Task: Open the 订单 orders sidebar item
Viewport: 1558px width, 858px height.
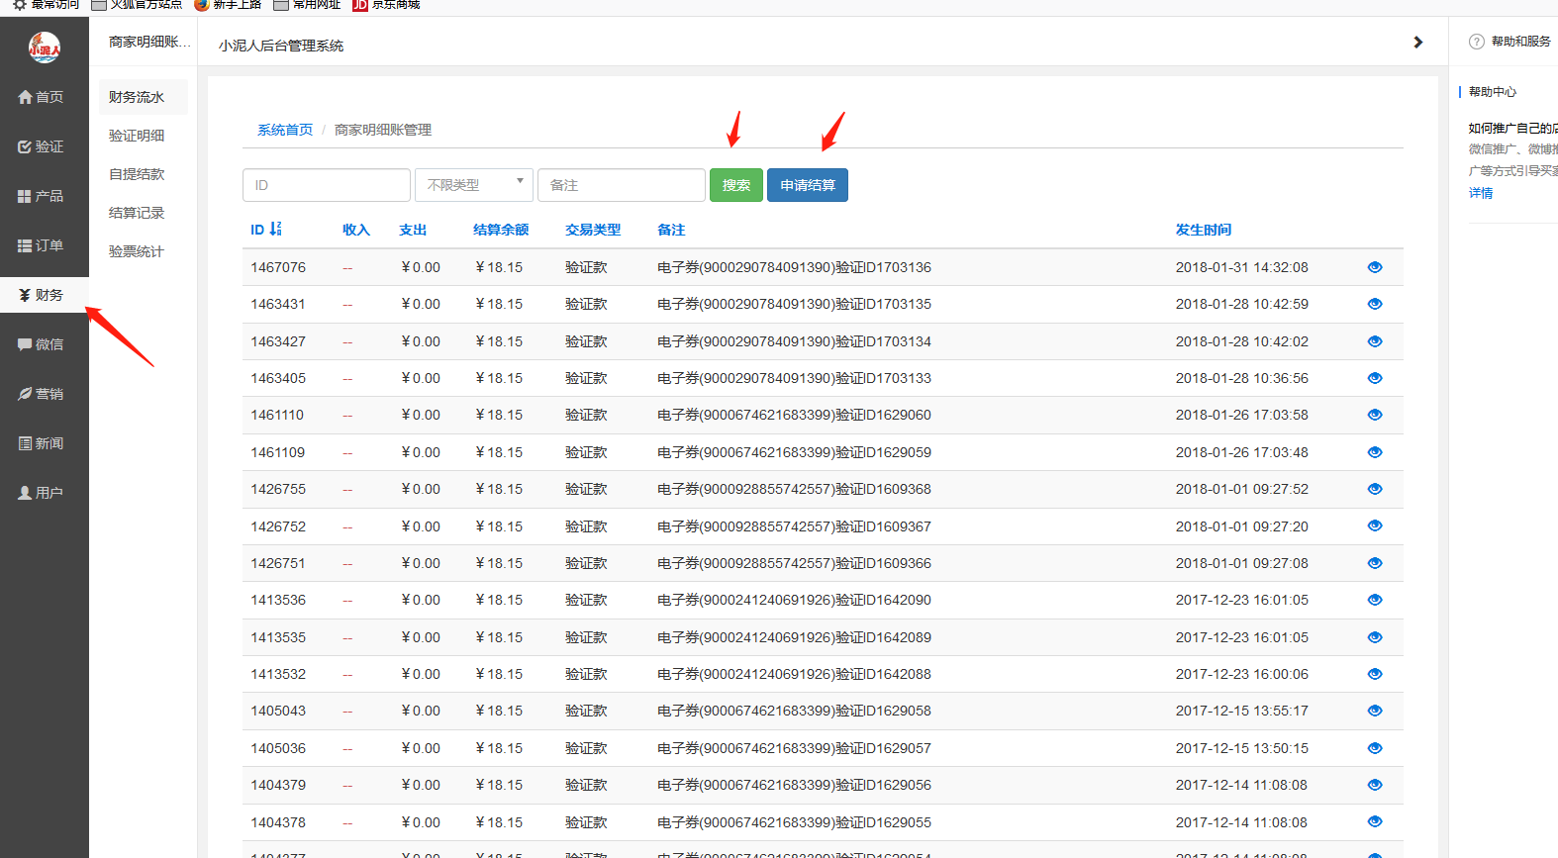Action: coord(41,245)
